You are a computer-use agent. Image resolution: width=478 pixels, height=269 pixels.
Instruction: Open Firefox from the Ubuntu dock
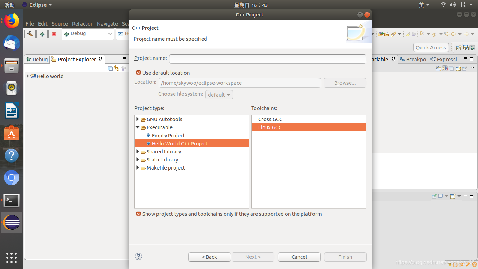pos(12,21)
